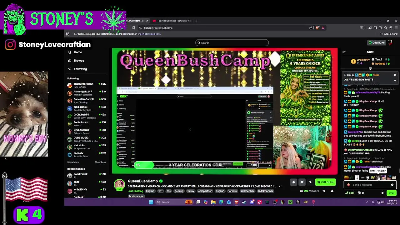Switch to The Pilots Sacrificed Themselves tab
This screenshot has height=225, width=400.
172,21
